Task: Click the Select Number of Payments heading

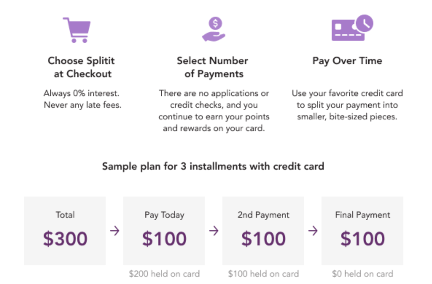Action: point(213,67)
